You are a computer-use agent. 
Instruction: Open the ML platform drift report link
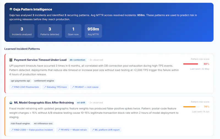(106, 130)
